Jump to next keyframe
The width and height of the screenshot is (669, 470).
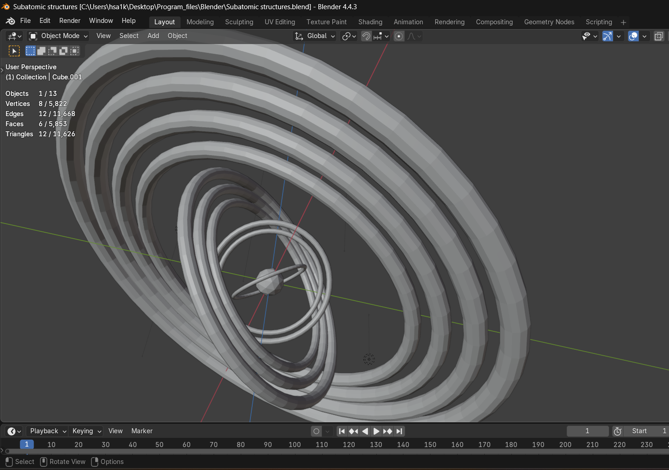387,431
